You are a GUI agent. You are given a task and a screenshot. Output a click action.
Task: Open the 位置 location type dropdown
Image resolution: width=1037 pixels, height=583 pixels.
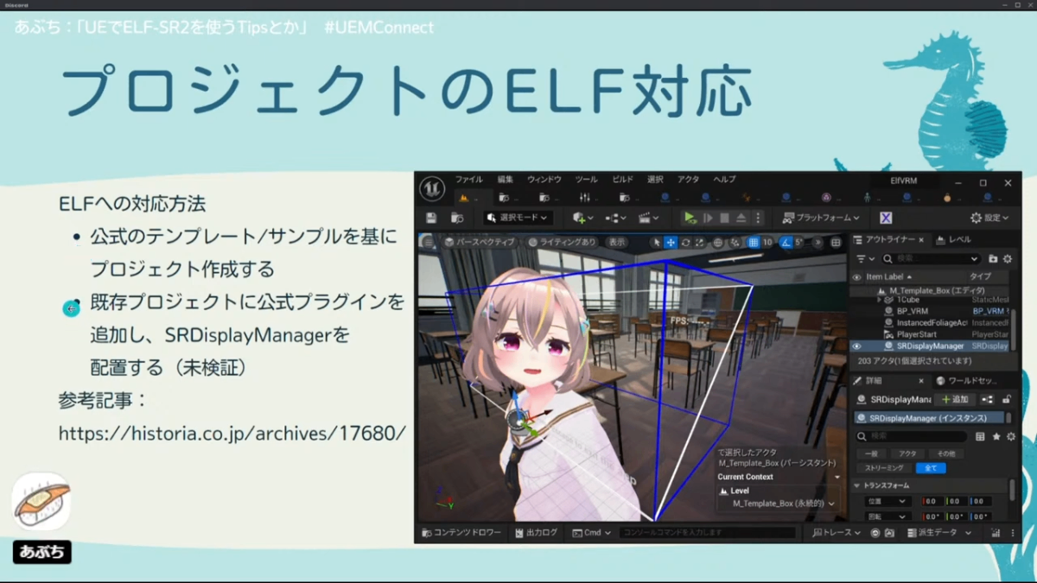887,501
